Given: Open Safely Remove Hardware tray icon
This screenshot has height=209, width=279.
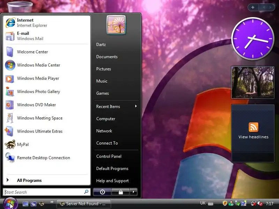Looking at the screenshot, I should point(237,203).
